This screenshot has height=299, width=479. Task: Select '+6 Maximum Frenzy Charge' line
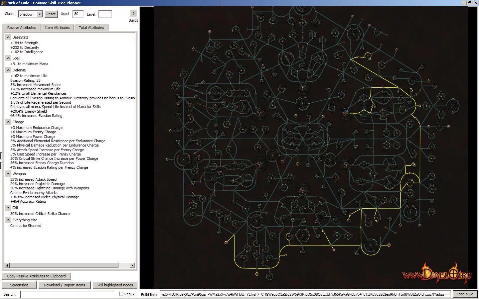point(33,132)
